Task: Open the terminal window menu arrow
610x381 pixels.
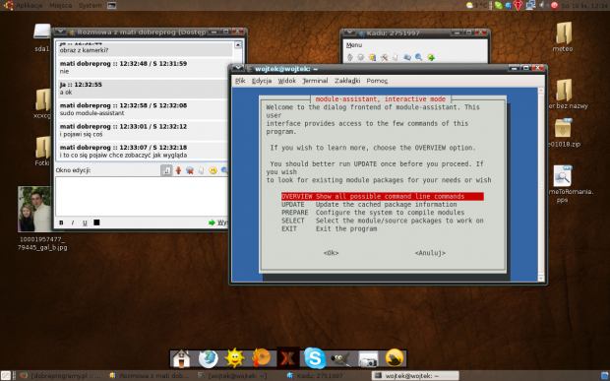Action: pyautogui.click(x=237, y=68)
